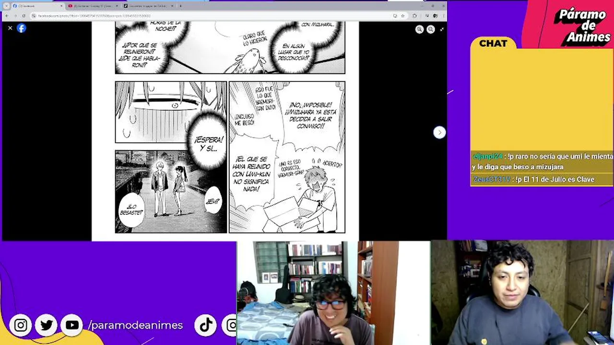Click the address bar URL
Screen dimensions: 614x345
[x=94, y=16]
